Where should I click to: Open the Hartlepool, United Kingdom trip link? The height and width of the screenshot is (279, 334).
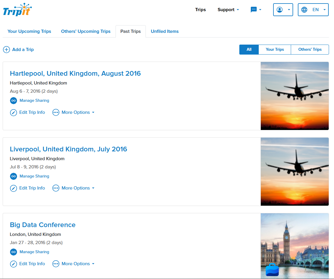[75, 73]
